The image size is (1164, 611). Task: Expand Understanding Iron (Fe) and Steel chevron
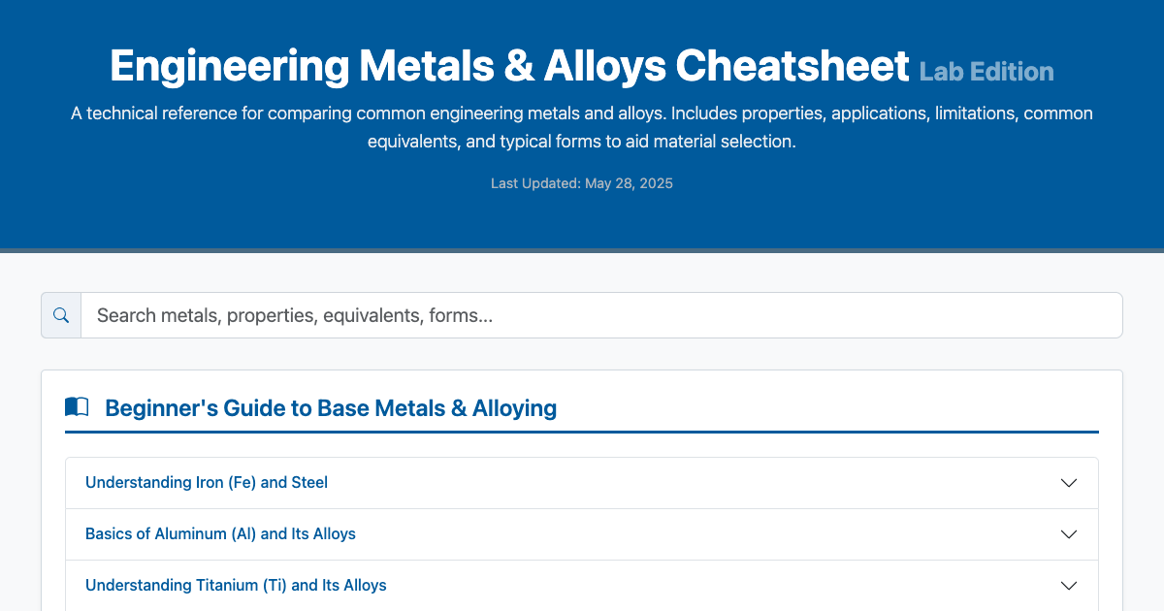coord(1069,483)
